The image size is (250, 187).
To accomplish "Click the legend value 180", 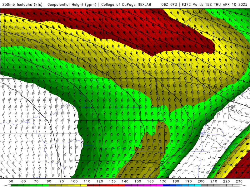I will (176, 181).
